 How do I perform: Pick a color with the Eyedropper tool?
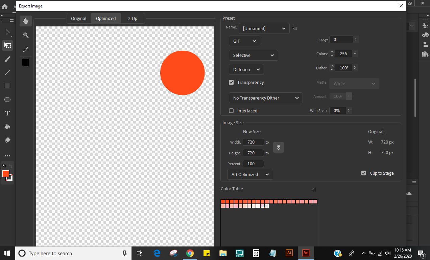[x=26, y=49]
